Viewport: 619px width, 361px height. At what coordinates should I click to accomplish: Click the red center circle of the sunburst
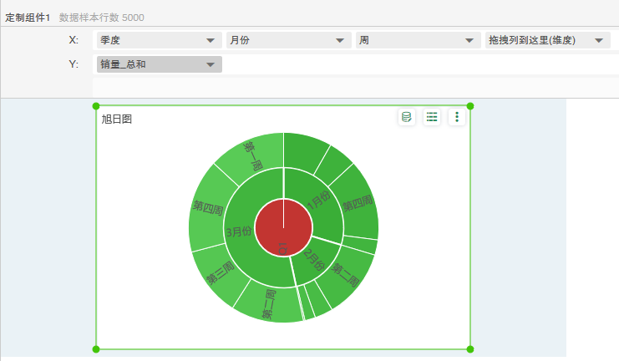274,227
